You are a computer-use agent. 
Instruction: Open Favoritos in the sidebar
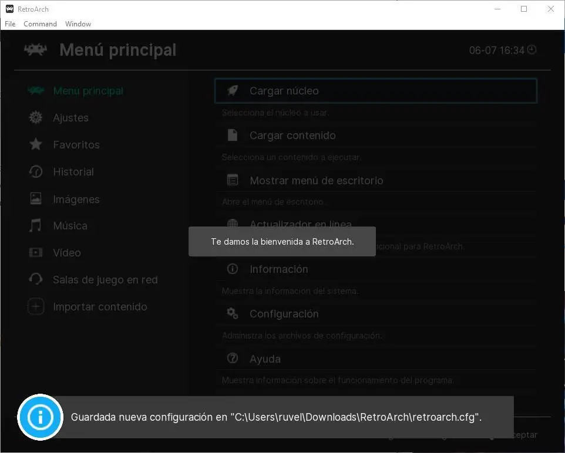pyautogui.click(x=76, y=145)
